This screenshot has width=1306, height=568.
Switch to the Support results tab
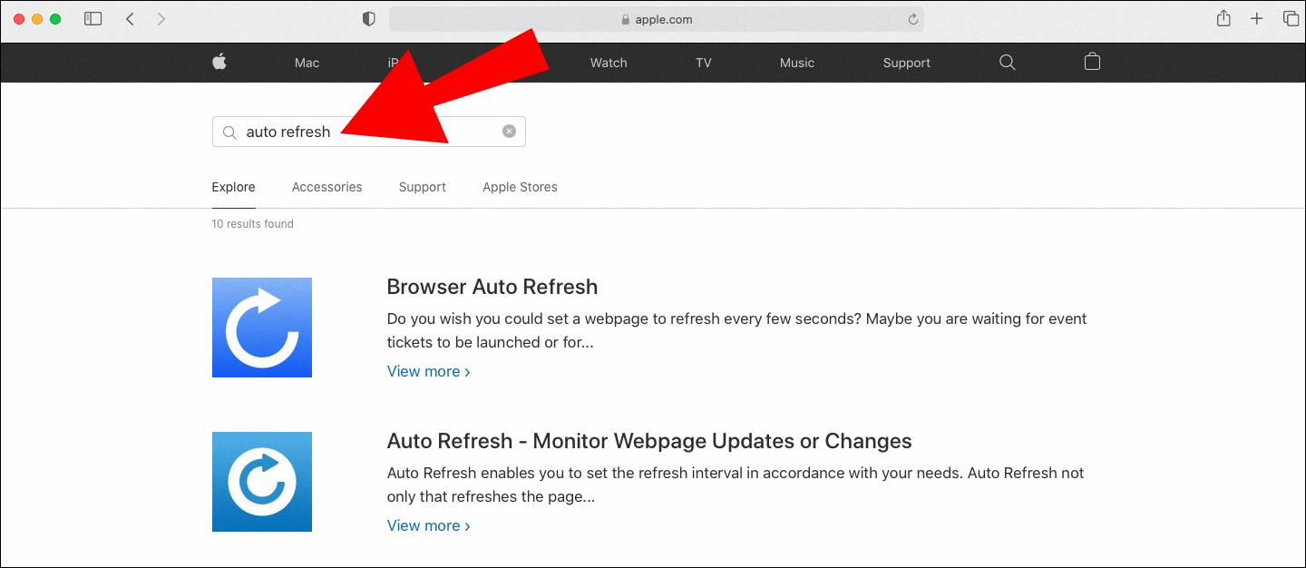point(422,187)
